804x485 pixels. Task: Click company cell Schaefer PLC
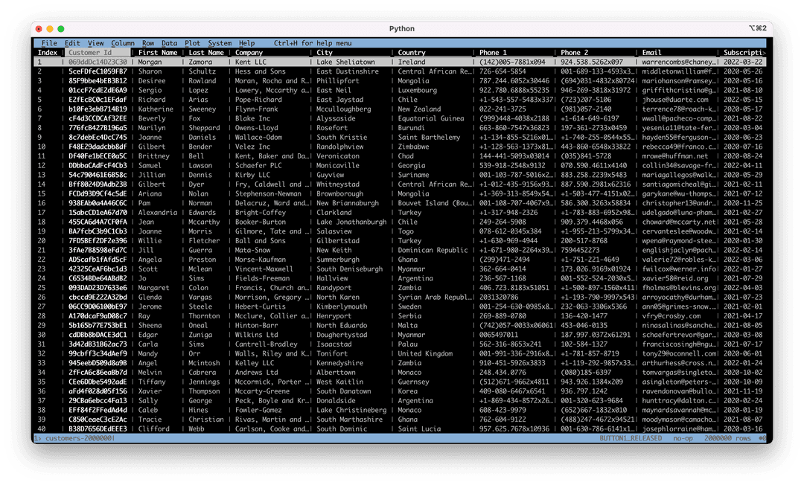(258, 165)
